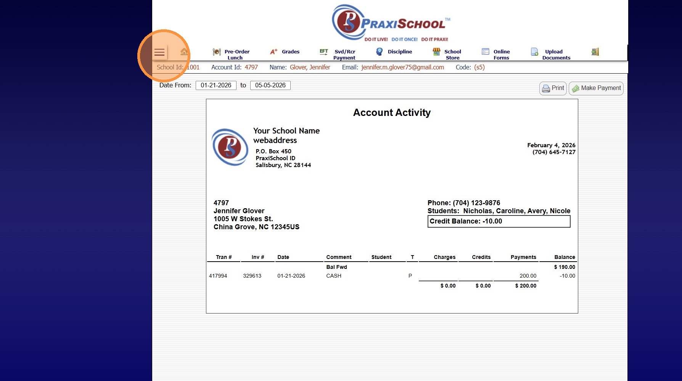This screenshot has height=381, width=682.
Task: Click the email jennifer.m.glover75@gmail.com
Action: pyautogui.click(x=403, y=68)
